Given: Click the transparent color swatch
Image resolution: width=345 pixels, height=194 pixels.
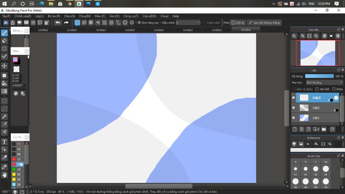Looking at the screenshot, I should (16, 69).
